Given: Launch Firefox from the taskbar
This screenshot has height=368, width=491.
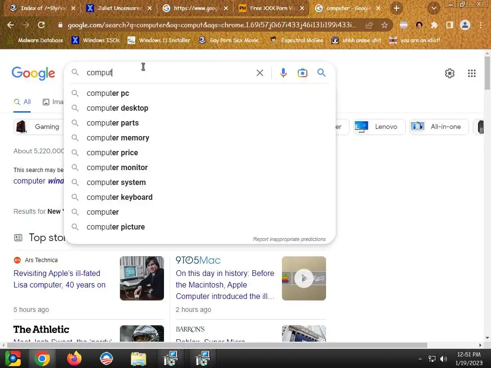Looking at the screenshot, I should pos(74,358).
